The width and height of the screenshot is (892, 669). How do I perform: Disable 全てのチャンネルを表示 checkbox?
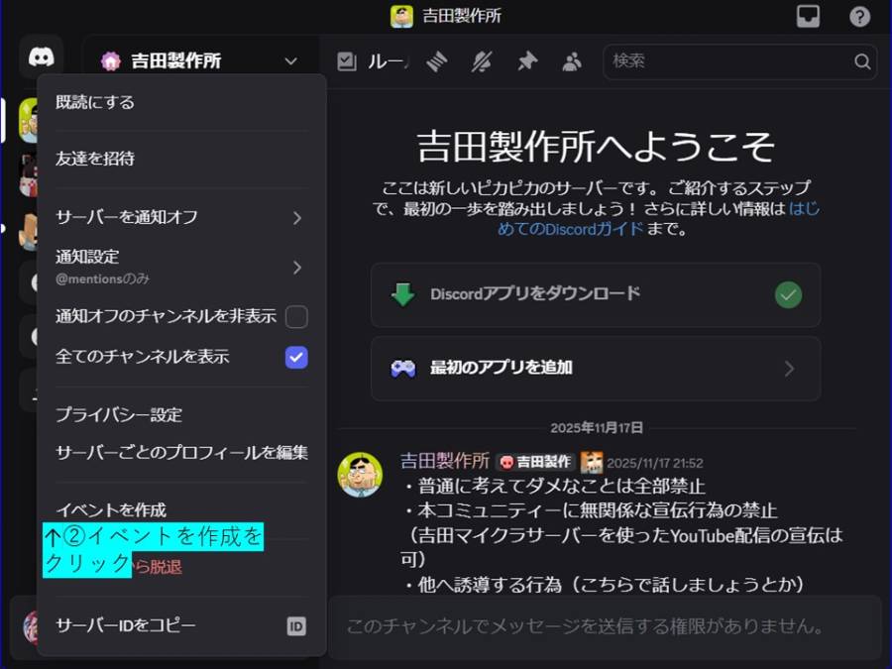(295, 357)
